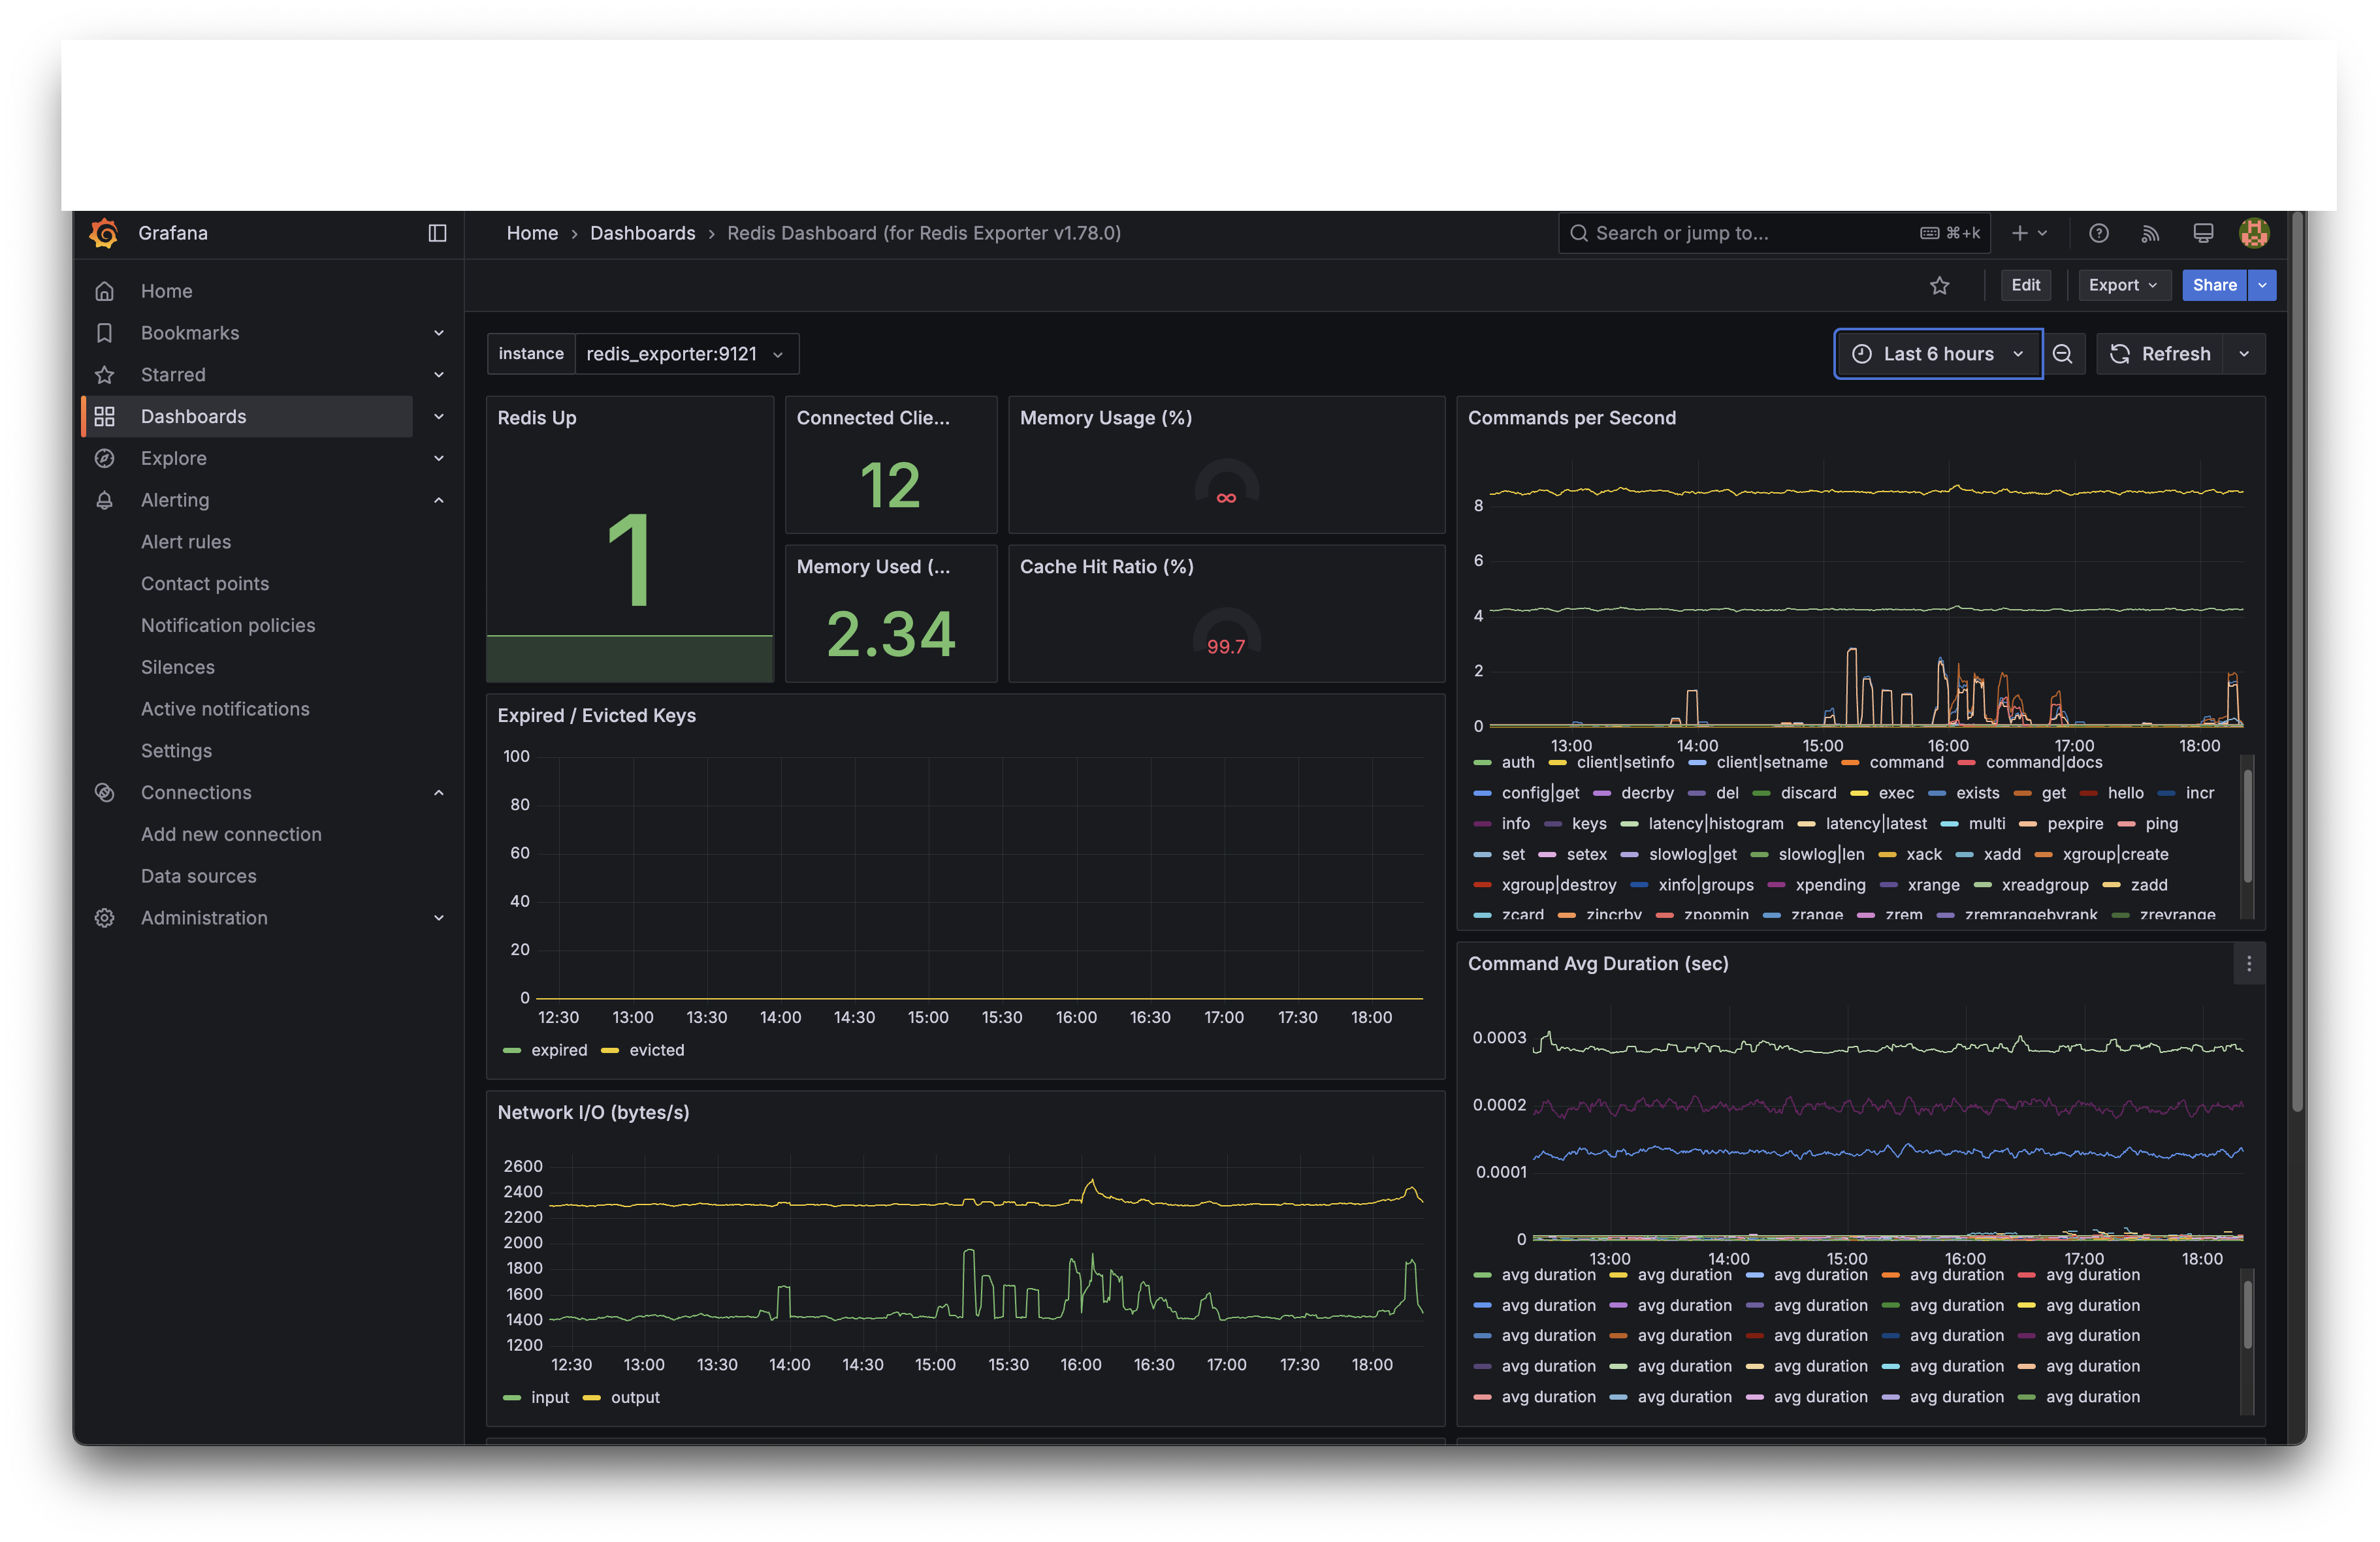Star this dashboard with the star icon

(x=1939, y=286)
